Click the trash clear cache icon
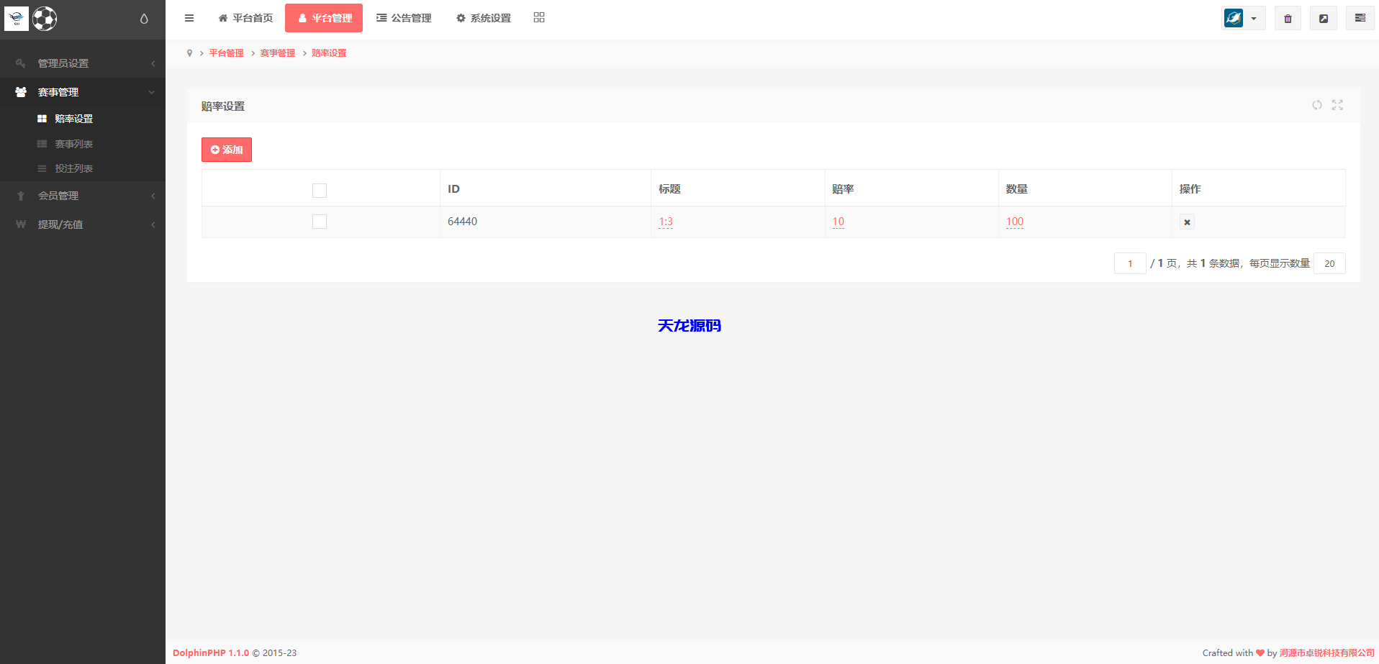This screenshot has height=664, width=1379. pos(1288,19)
